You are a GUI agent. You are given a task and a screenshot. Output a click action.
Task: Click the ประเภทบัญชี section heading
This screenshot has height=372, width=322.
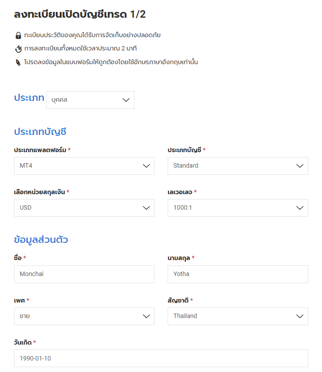(40, 132)
